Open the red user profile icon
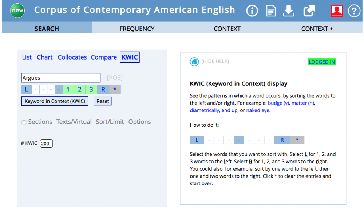The width and height of the screenshot is (364, 208). [337, 11]
